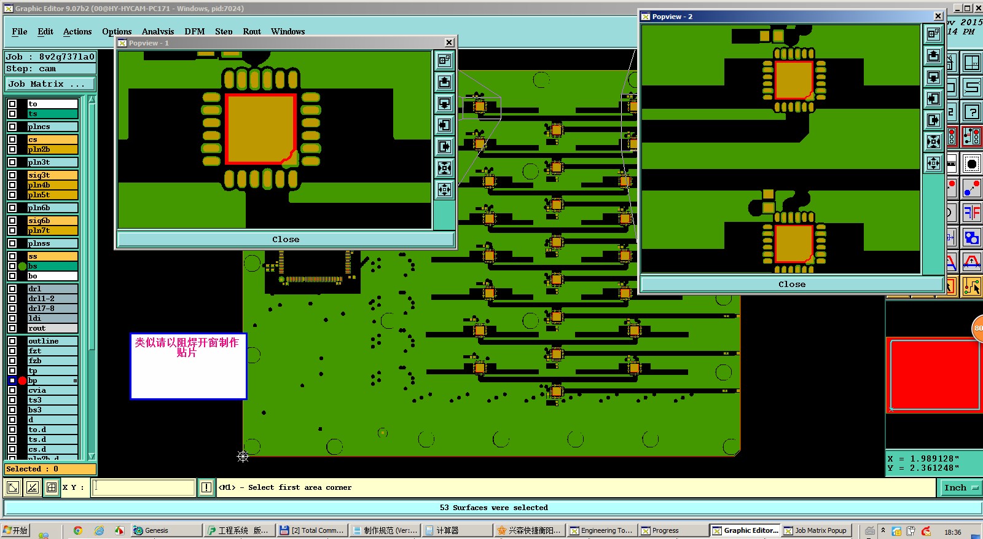
Task: Pan right in Popview - 1
Action: 444,147
